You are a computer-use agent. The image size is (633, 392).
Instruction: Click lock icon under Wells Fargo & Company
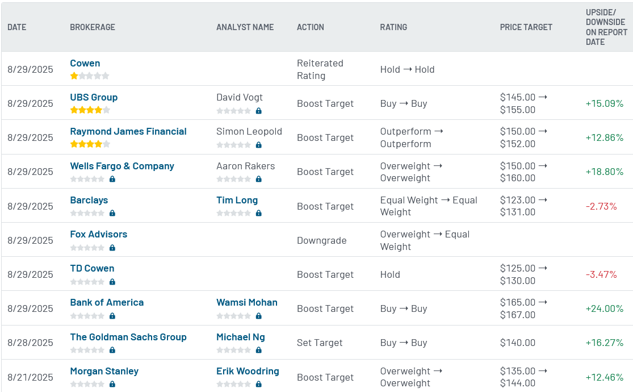(x=112, y=178)
